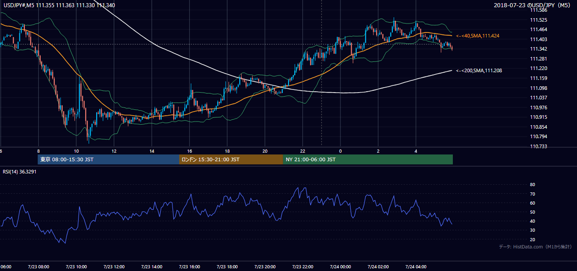This screenshot has width=577, height=271.
Task: Click hour label 12 under the price chart
Action: click(114, 151)
